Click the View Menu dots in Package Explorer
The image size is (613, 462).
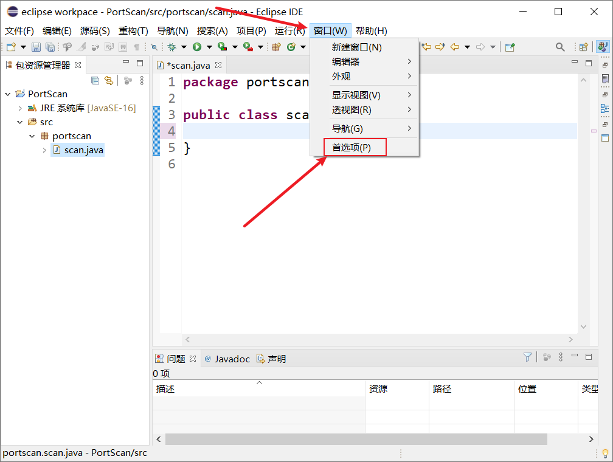tap(142, 80)
